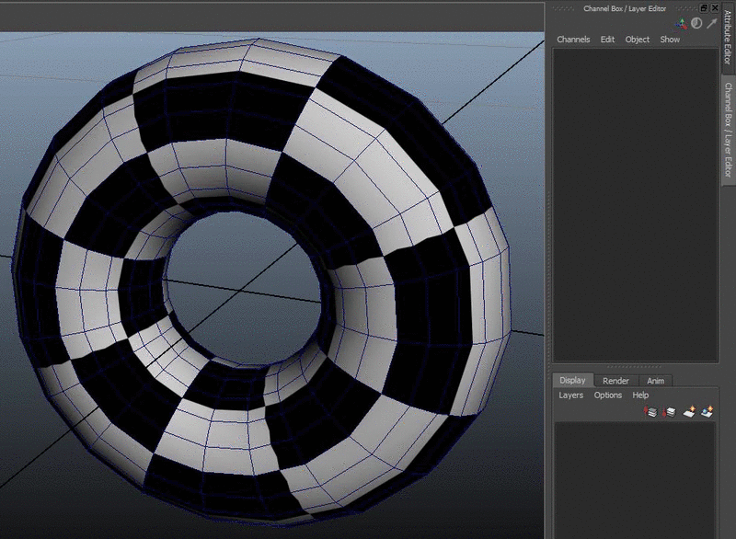Create a new empty layer
736x539 pixels.
coord(689,412)
